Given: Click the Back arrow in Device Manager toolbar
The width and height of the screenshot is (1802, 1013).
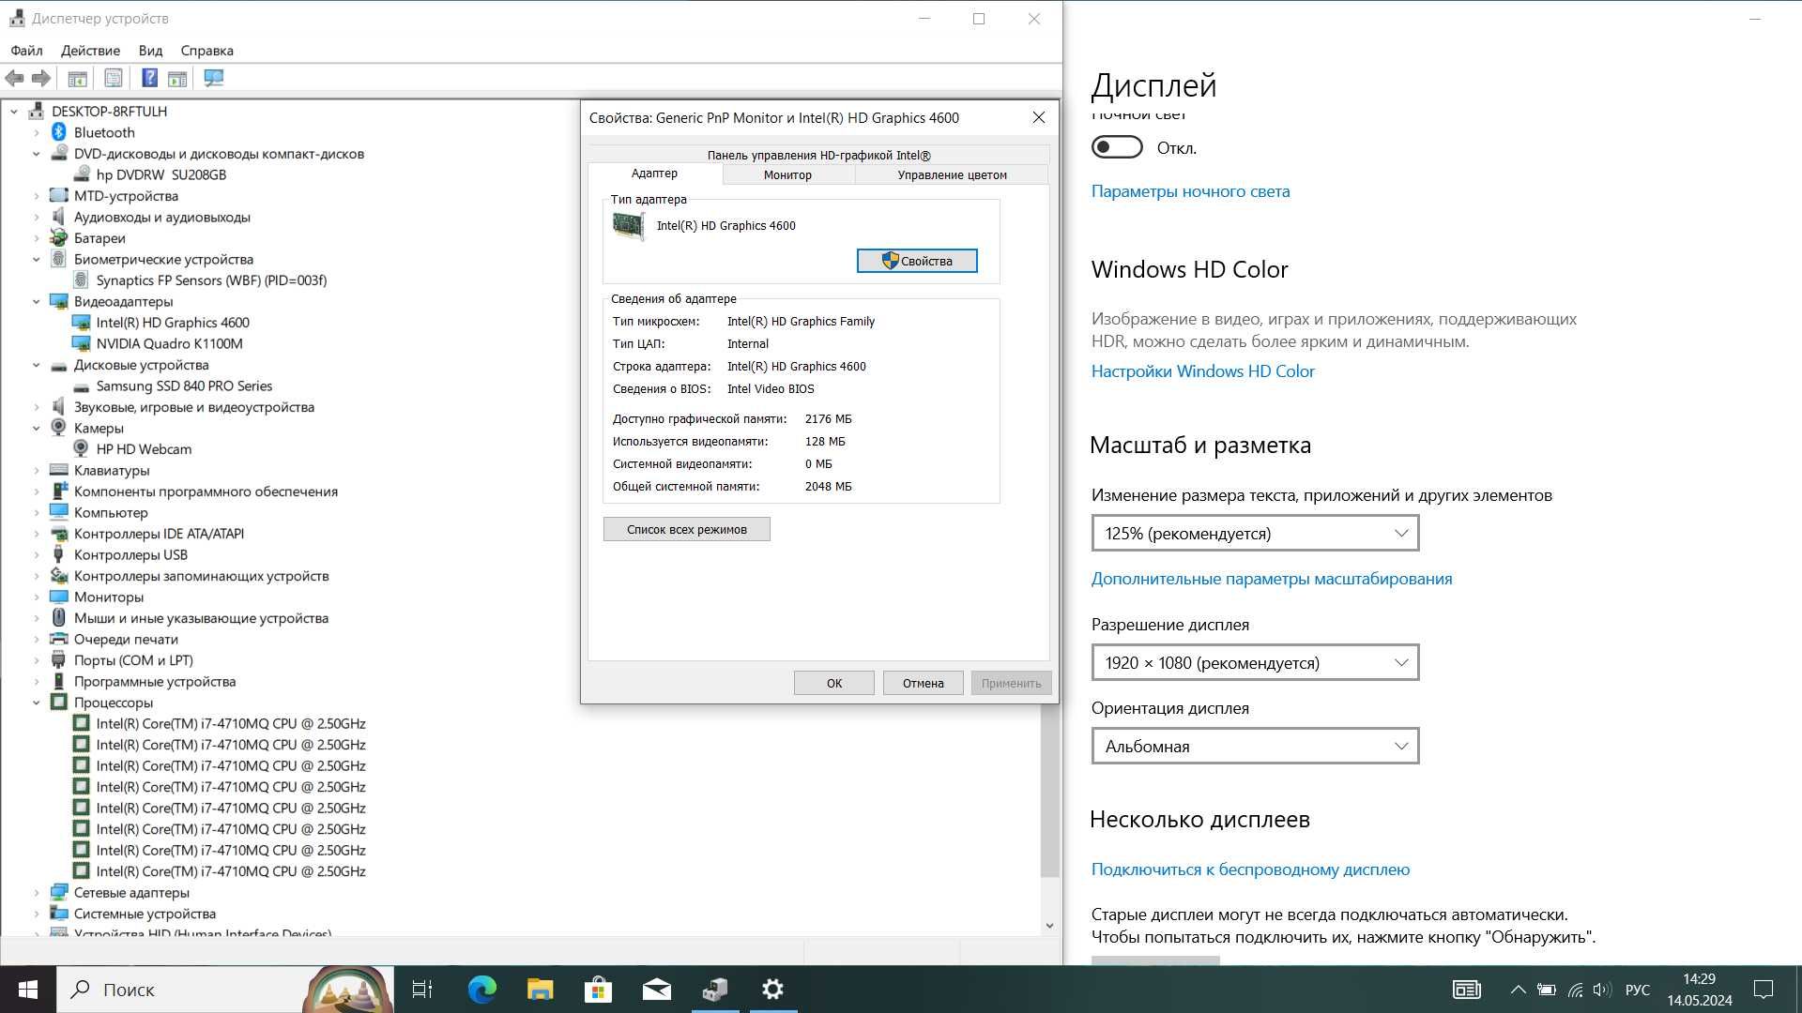Looking at the screenshot, I should pyautogui.click(x=14, y=78).
